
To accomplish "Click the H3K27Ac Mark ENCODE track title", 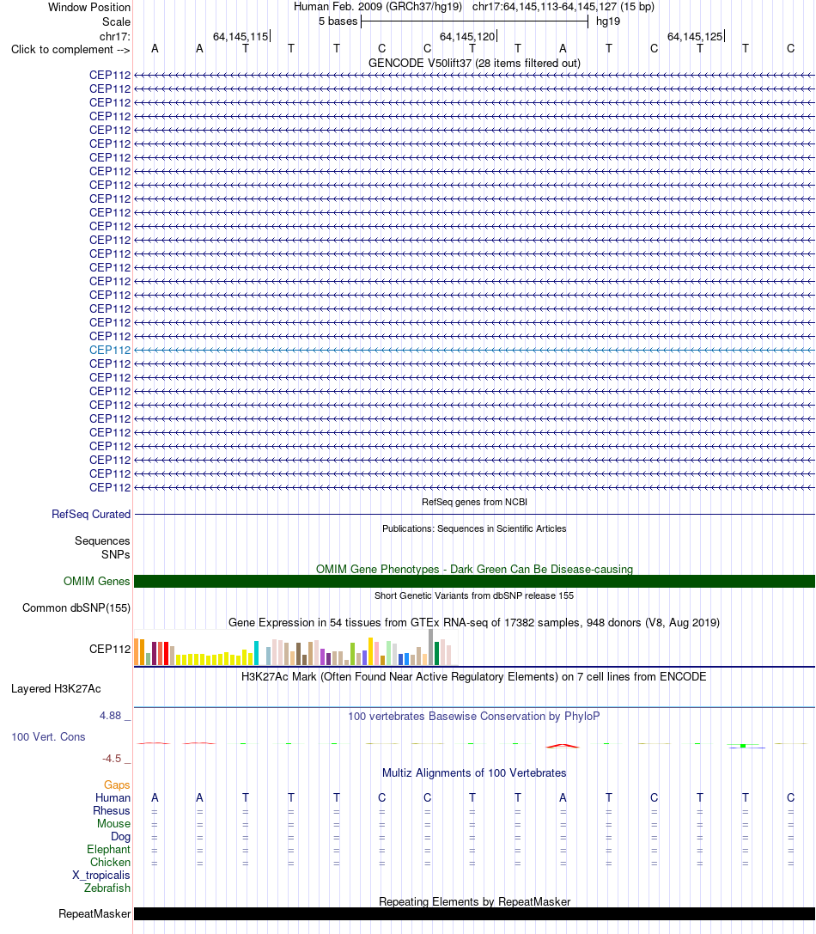I will [474, 677].
